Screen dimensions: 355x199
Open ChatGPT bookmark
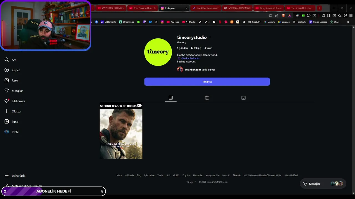pyautogui.click(x=254, y=22)
